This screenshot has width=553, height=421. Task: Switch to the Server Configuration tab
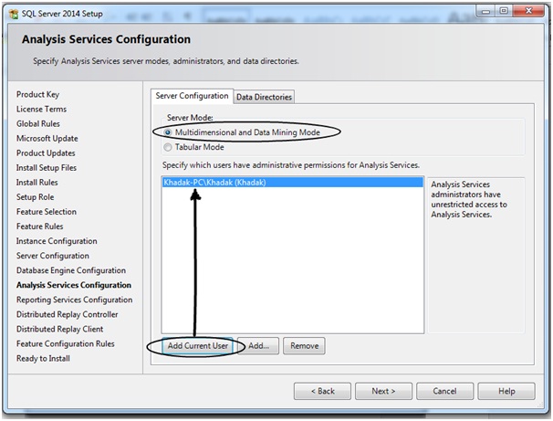click(x=192, y=96)
